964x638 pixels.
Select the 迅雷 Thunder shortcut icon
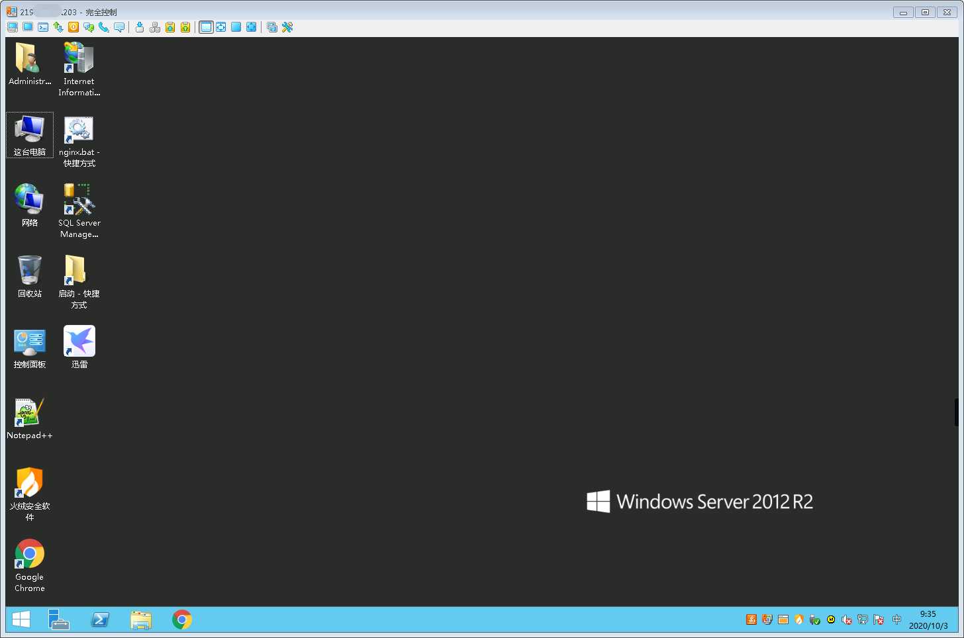79,347
